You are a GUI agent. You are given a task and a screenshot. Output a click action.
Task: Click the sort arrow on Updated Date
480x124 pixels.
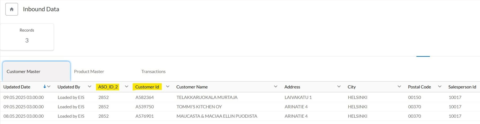tap(44, 87)
